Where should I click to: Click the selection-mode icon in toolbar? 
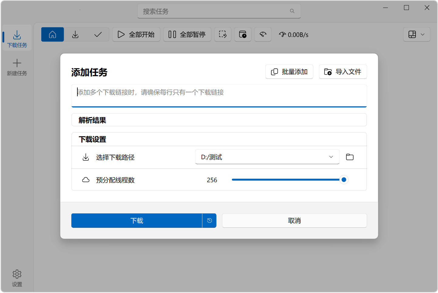(x=223, y=35)
